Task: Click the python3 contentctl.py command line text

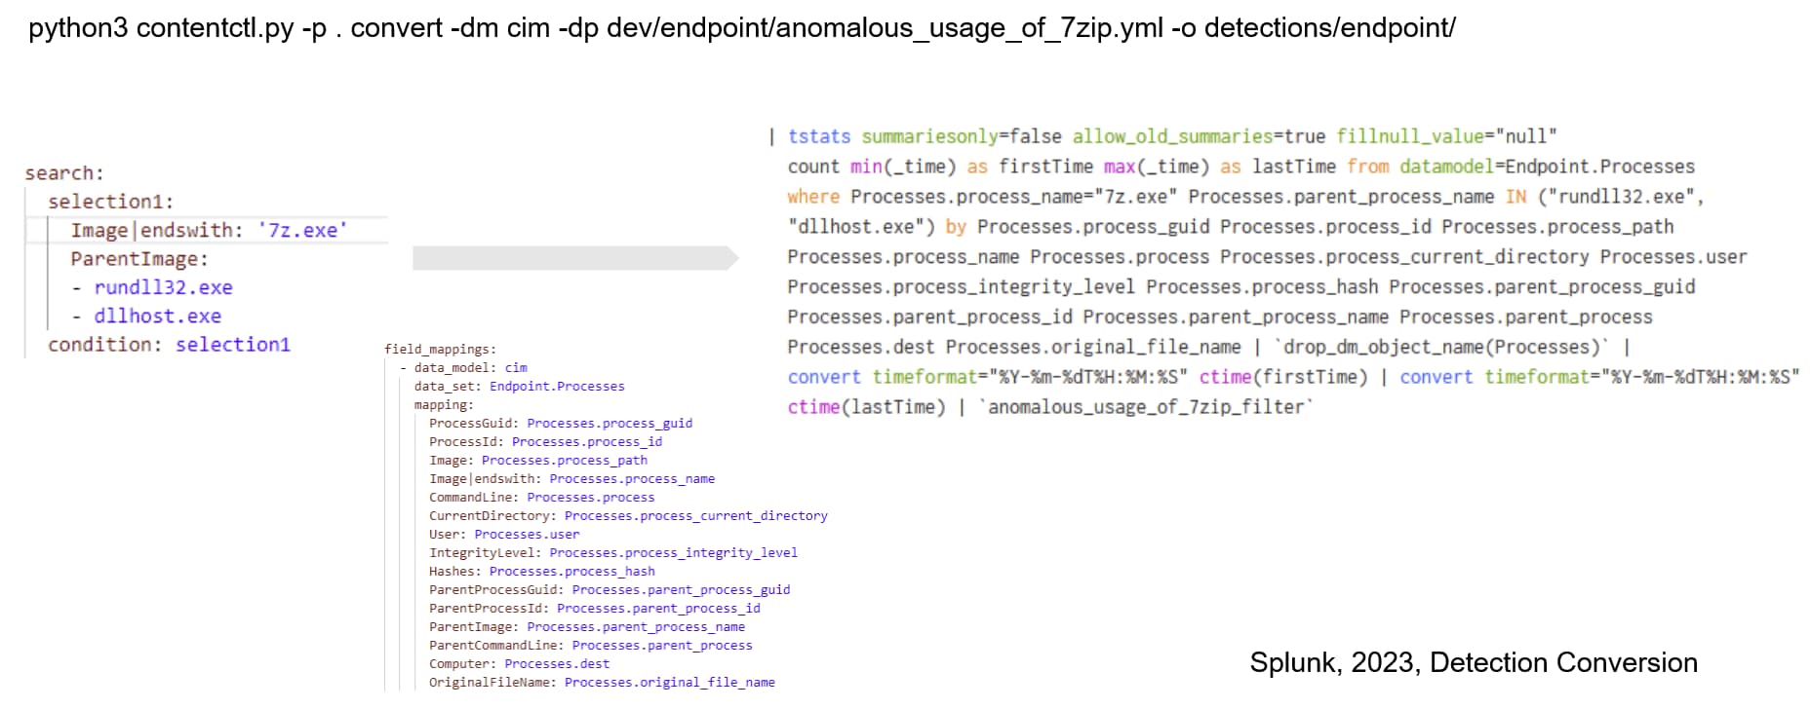Action: click(x=741, y=28)
